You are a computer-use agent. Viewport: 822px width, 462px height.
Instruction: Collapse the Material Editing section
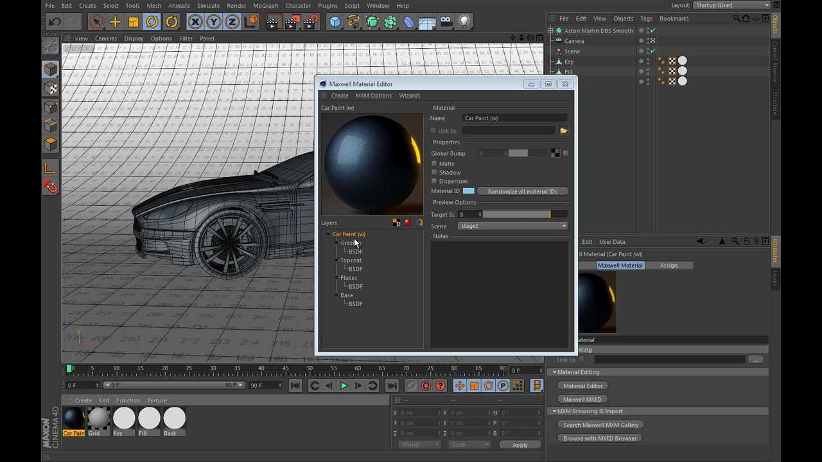click(555, 372)
